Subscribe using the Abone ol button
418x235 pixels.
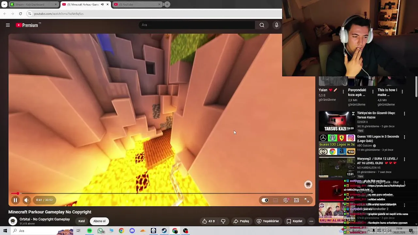coord(100,221)
